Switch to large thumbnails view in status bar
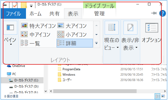 163,96
